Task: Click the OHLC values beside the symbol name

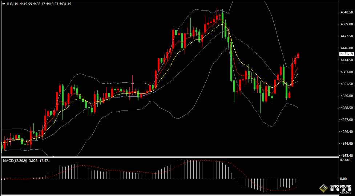Action: tap(45, 4)
